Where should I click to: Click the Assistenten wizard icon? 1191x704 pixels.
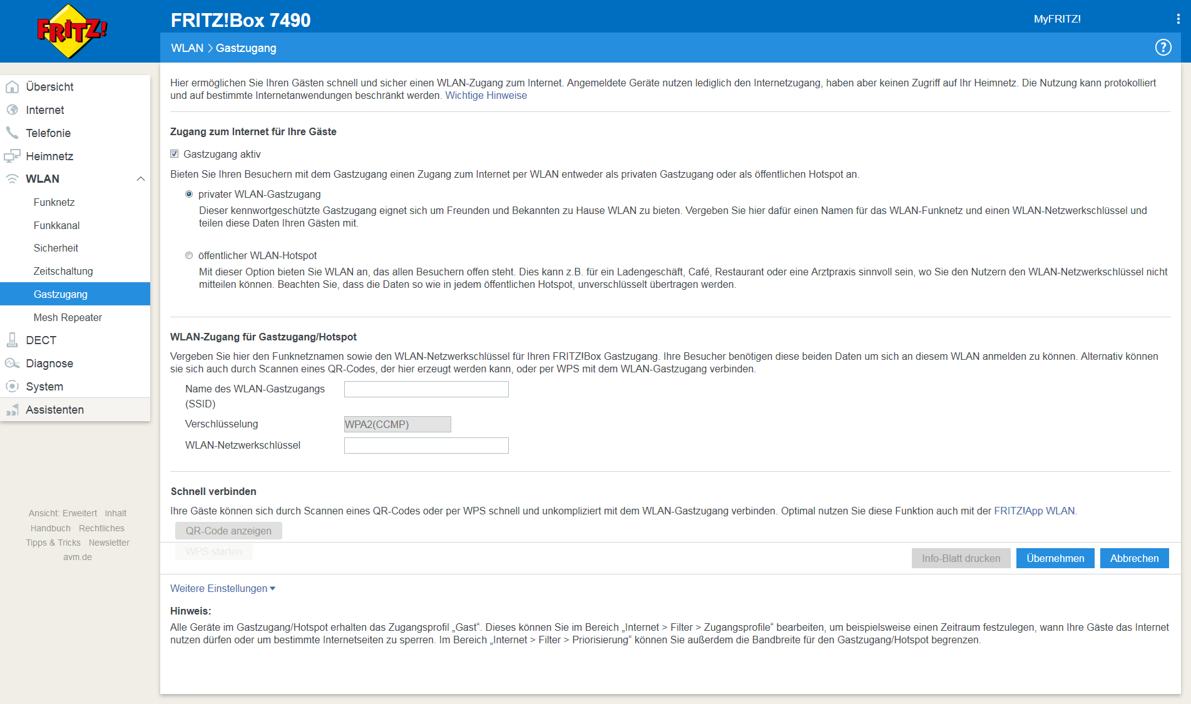click(x=12, y=410)
